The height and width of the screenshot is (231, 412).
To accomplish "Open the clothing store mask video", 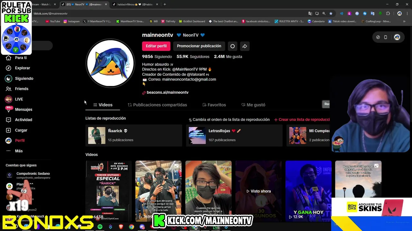I will point(158,191).
